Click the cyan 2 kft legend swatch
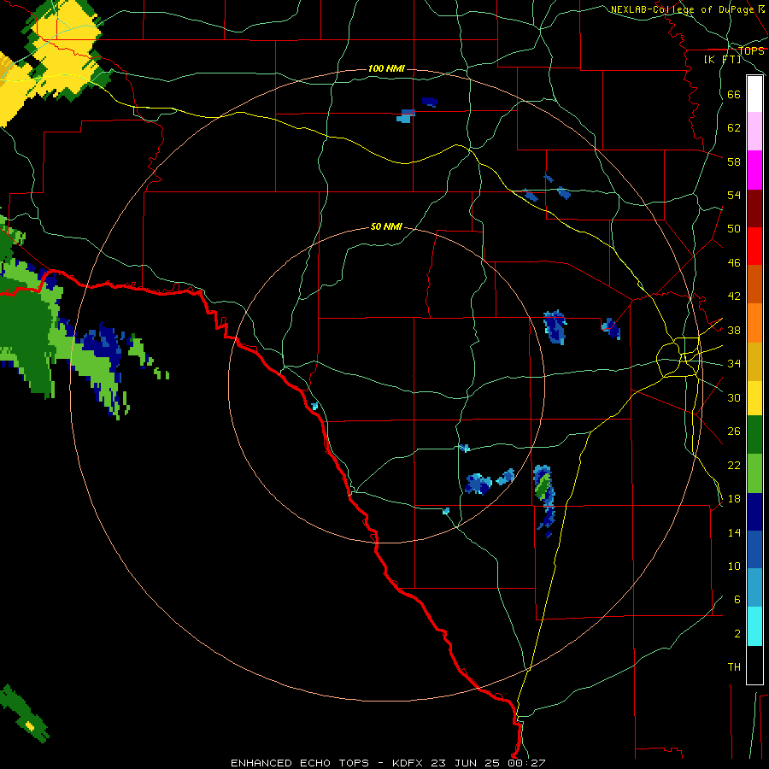The width and height of the screenshot is (769, 769). pyautogui.click(x=754, y=626)
